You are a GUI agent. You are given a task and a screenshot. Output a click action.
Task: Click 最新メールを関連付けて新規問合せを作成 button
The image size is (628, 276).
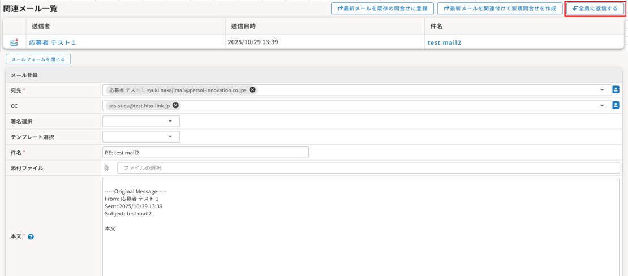(x=500, y=8)
